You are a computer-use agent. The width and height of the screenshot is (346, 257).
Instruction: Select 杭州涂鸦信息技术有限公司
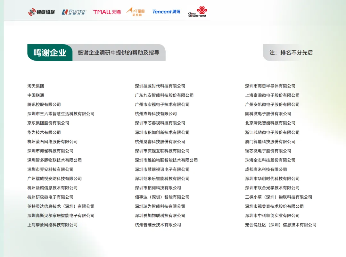pyautogui.click(x=53, y=188)
